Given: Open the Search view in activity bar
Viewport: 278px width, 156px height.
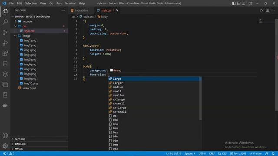Looking at the screenshot, I should (5, 22).
